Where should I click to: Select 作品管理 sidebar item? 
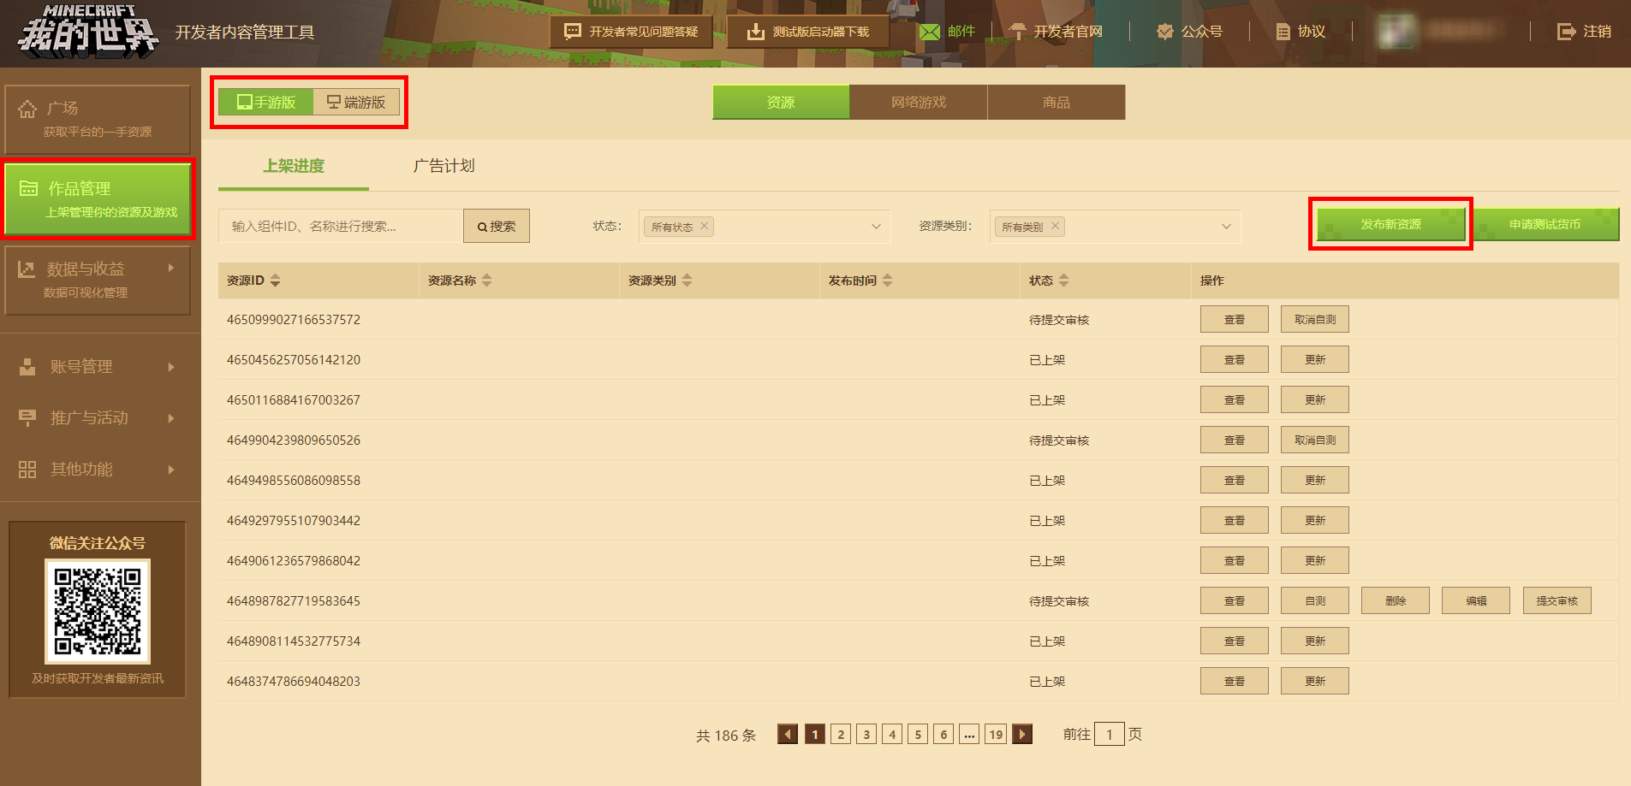coord(98,199)
